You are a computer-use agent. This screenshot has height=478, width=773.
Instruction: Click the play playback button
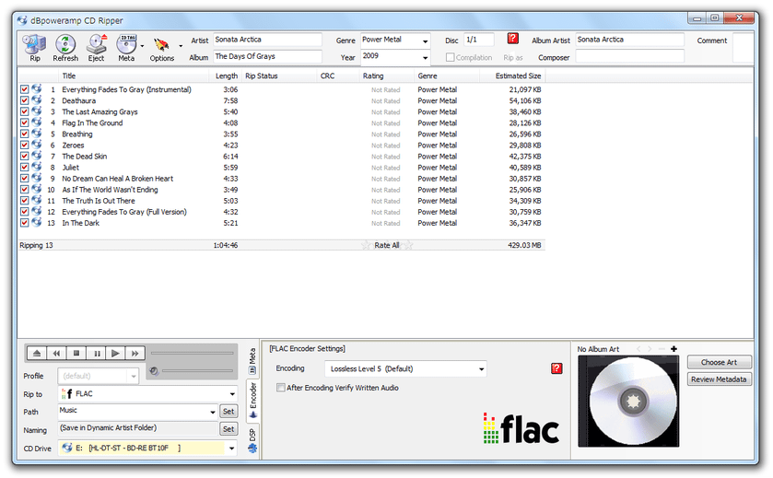point(115,353)
